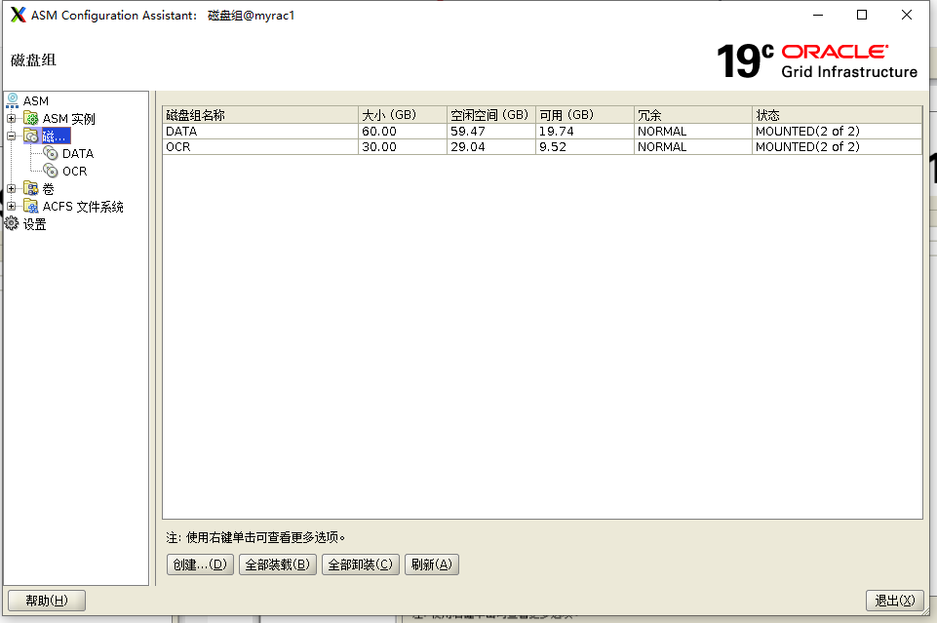Image resolution: width=937 pixels, height=623 pixels.
Task: Exit with 退出(X) button
Action: [x=894, y=601]
